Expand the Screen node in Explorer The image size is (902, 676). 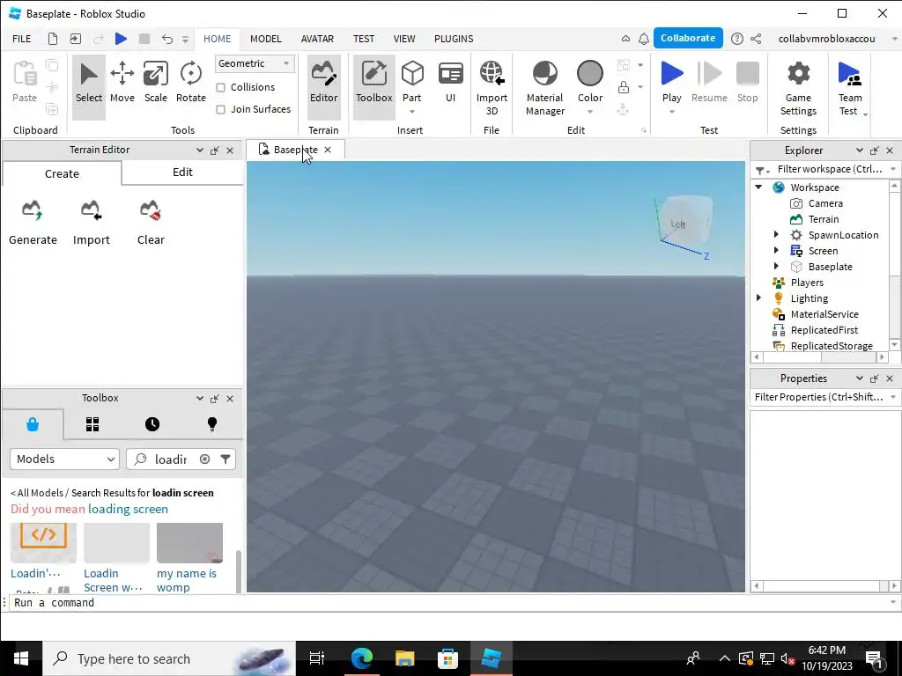[776, 250]
